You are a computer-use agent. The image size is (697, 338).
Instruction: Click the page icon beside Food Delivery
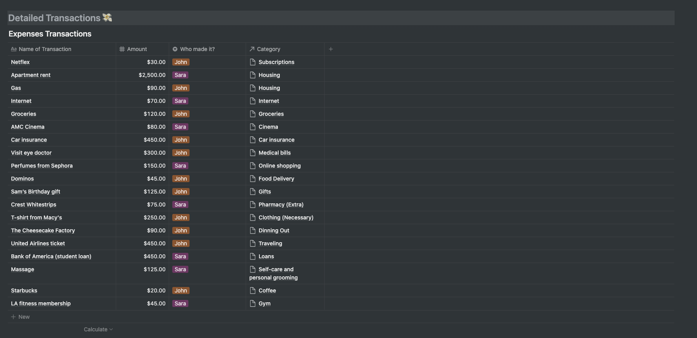(253, 179)
